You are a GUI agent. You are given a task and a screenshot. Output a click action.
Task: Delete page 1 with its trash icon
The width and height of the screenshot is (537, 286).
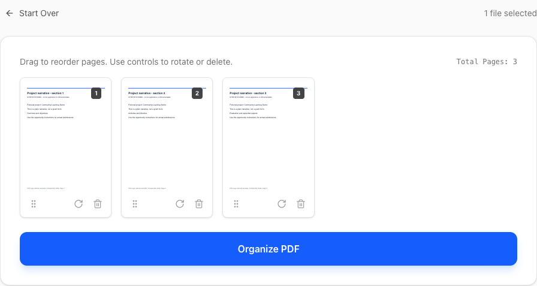click(98, 204)
